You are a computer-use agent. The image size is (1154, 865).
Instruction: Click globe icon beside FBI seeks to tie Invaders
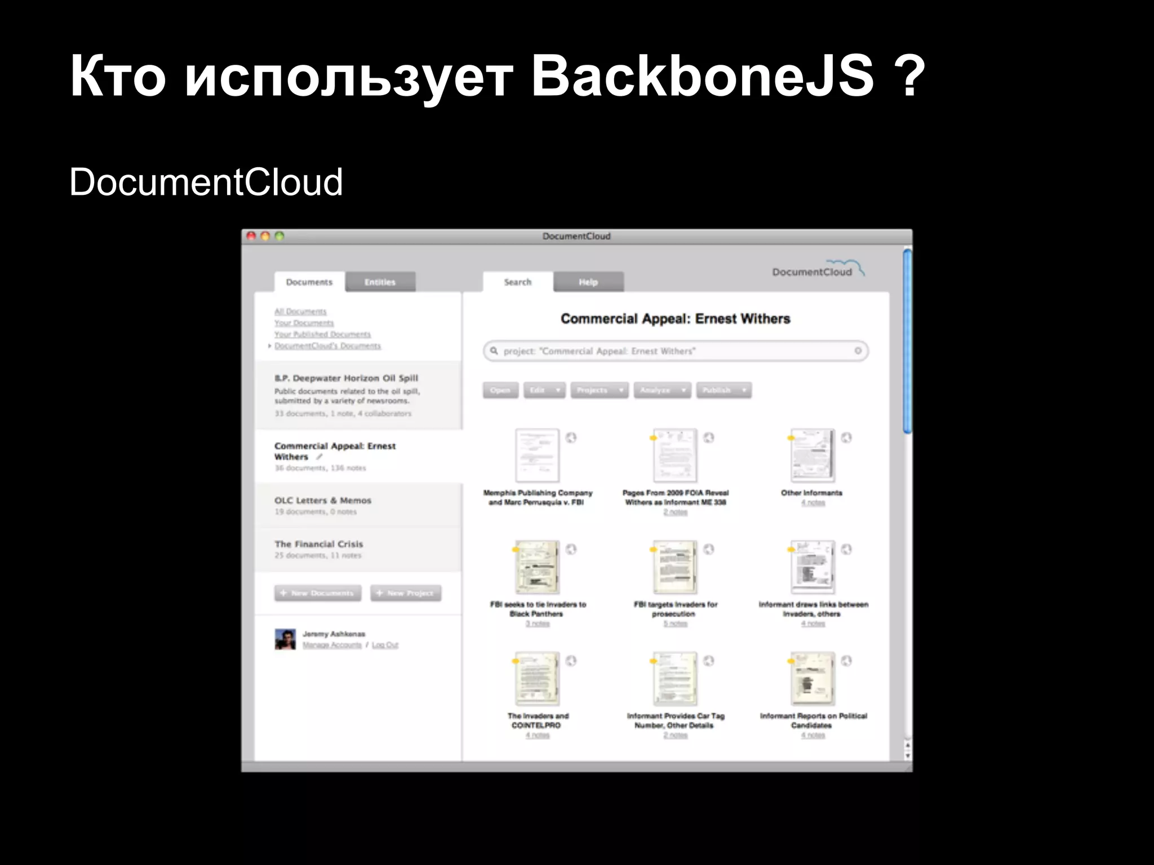[571, 549]
